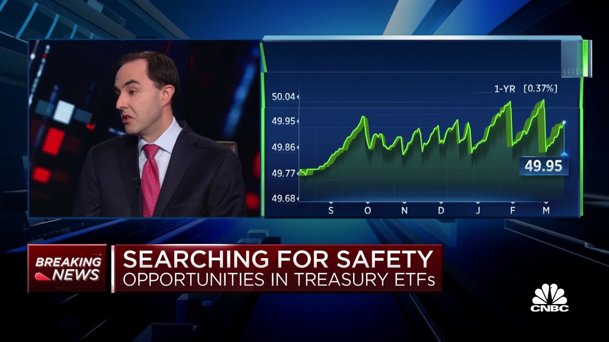Screen dimensions: 609x342
Task: Select the S month marker on the x-axis
Action: [x=331, y=210]
